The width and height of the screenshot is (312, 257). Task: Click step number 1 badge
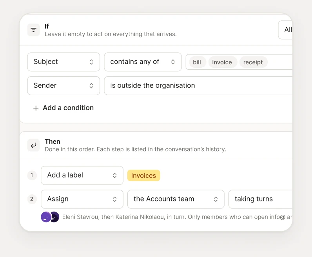pos(32,175)
